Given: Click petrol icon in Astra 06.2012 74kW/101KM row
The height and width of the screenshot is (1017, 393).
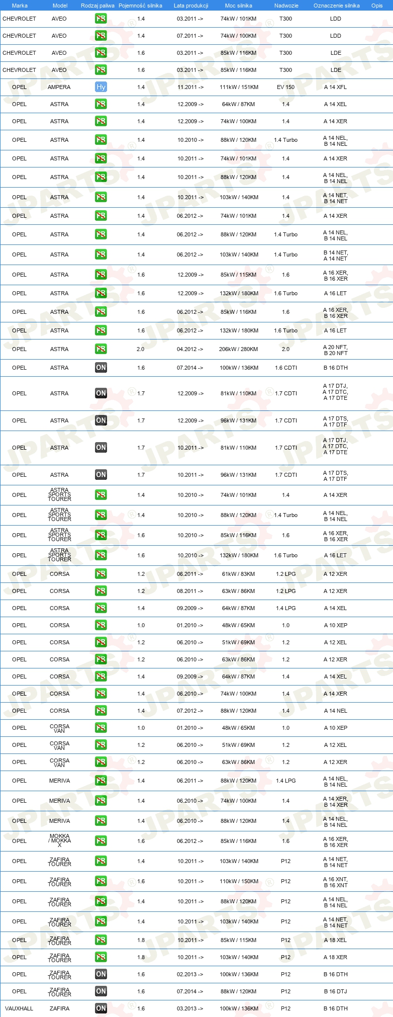Looking at the screenshot, I should (x=101, y=216).
